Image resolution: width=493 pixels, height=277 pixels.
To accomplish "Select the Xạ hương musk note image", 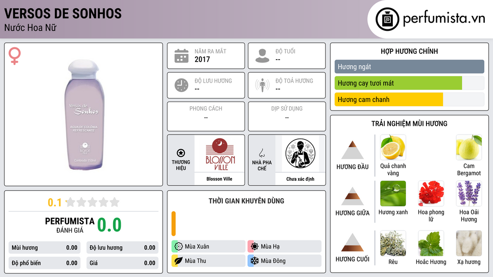I will pos(469,243).
